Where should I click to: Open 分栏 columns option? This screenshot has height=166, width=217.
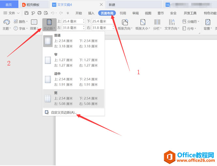tap(157, 25)
